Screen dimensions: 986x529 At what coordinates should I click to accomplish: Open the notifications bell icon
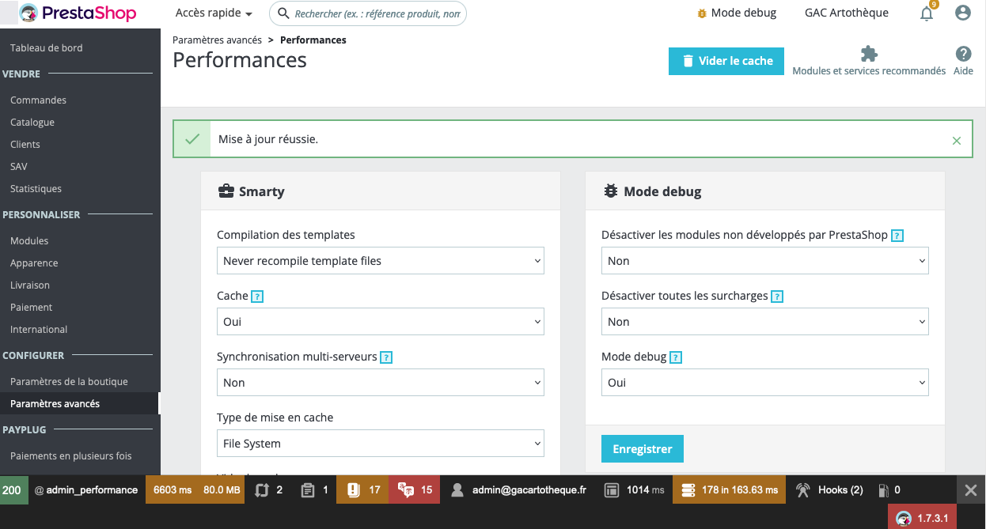pyautogui.click(x=927, y=13)
